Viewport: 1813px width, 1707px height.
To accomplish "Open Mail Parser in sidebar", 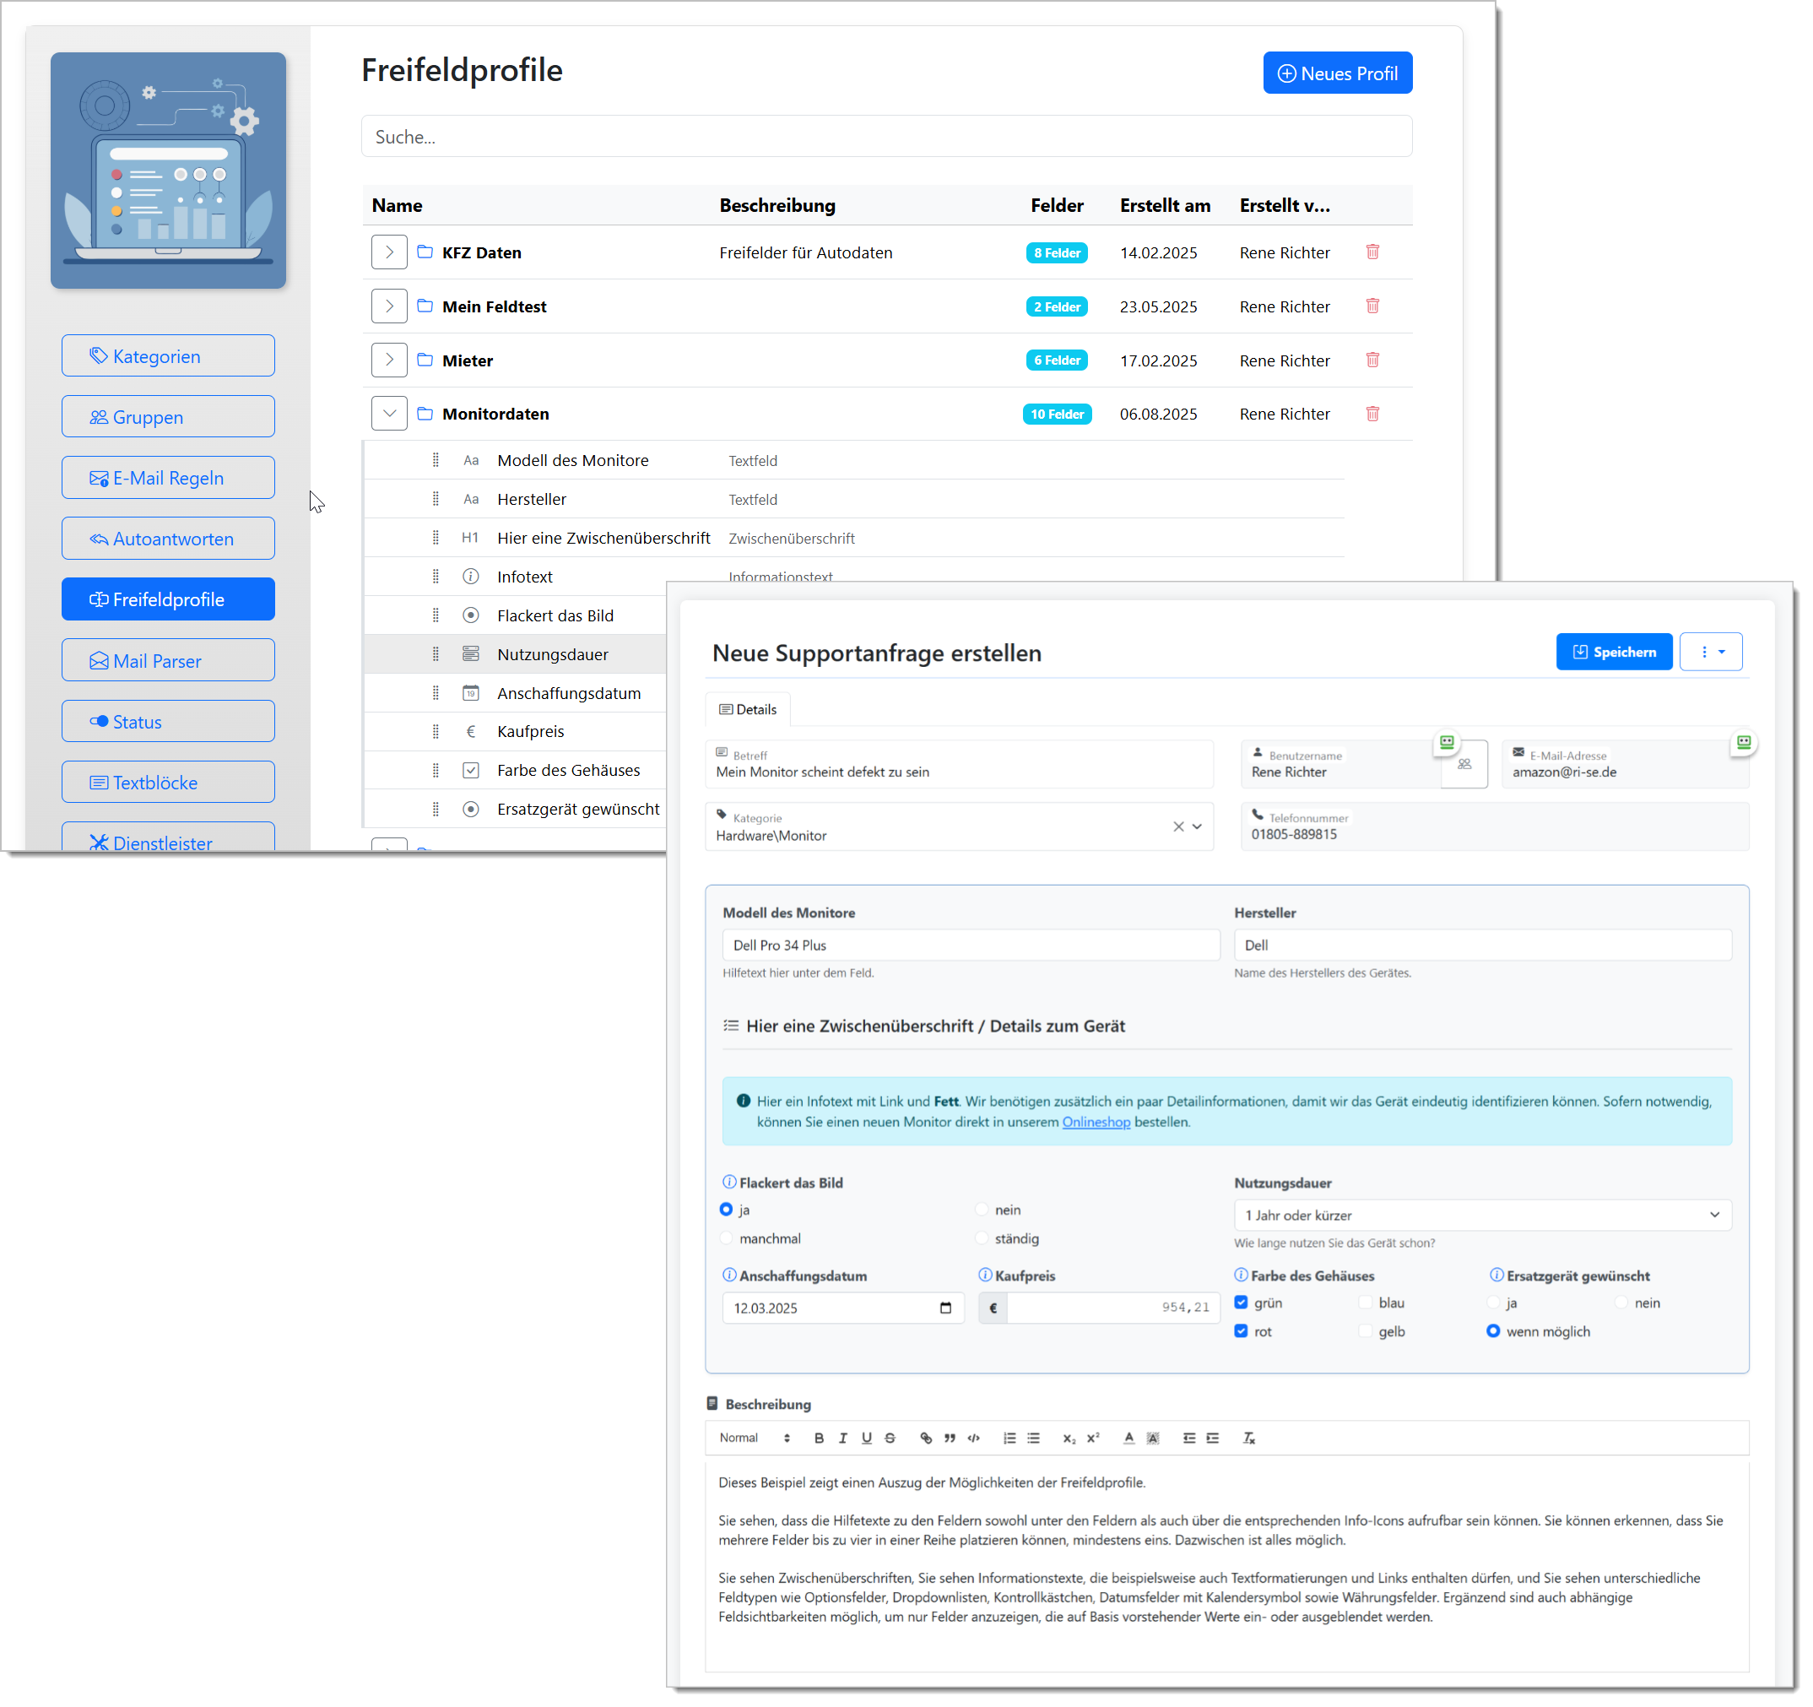I will point(168,660).
